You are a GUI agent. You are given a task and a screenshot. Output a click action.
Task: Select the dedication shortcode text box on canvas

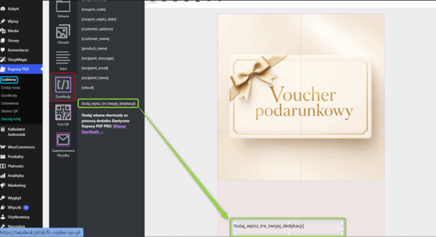[x=288, y=227]
